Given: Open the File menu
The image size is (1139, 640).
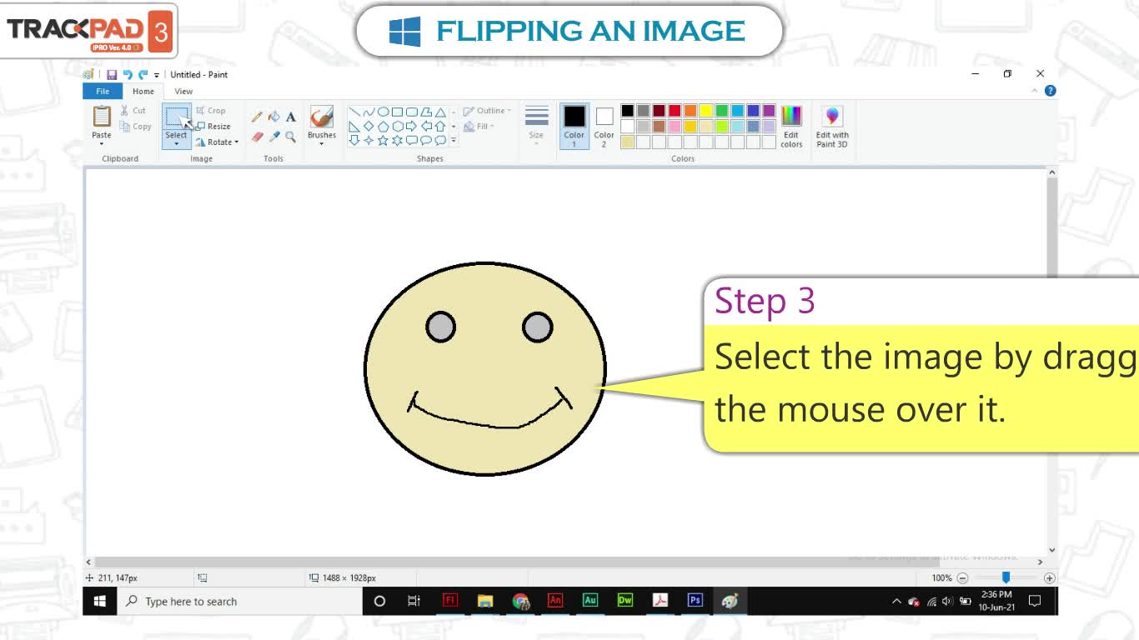Looking at the screenshot, I should (103, 92).
